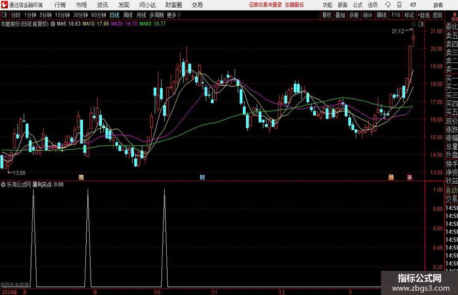Click the 预 marker on the chart
458x295 pixels.
tap(391, 177)
